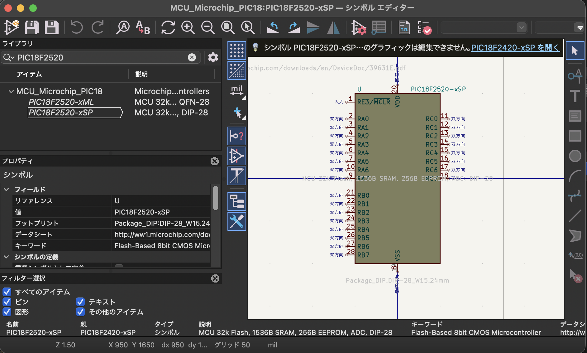The image size is (587, 353).
Task: Select the arrow selection tool
Action: 575,50
